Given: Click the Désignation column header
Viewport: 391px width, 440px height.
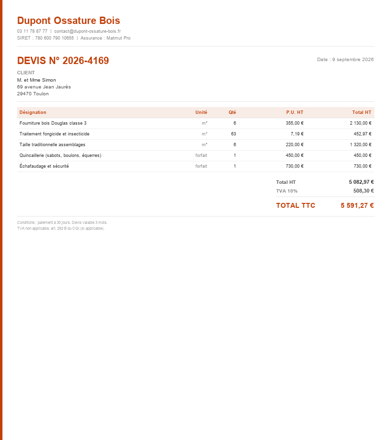Looking at the screenshot, I should click(33, 112).
